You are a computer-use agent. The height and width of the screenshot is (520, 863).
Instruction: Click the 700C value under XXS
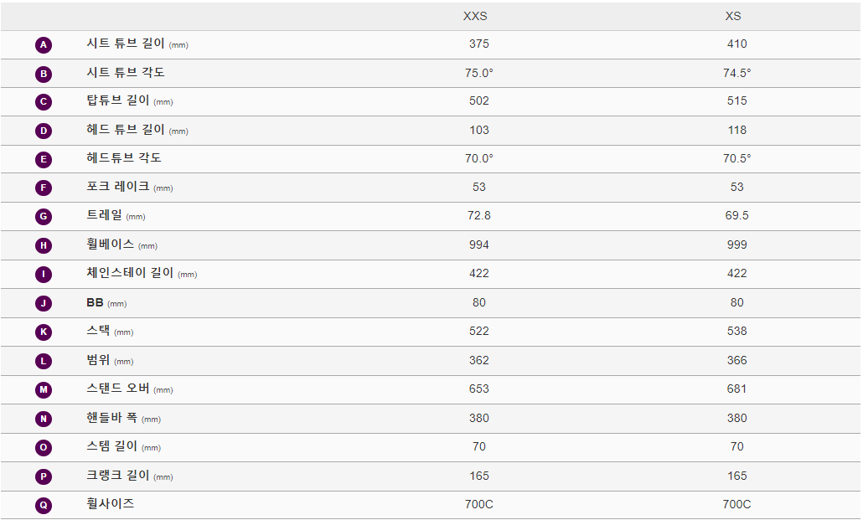pyautogui.click(x=478, y=504)
